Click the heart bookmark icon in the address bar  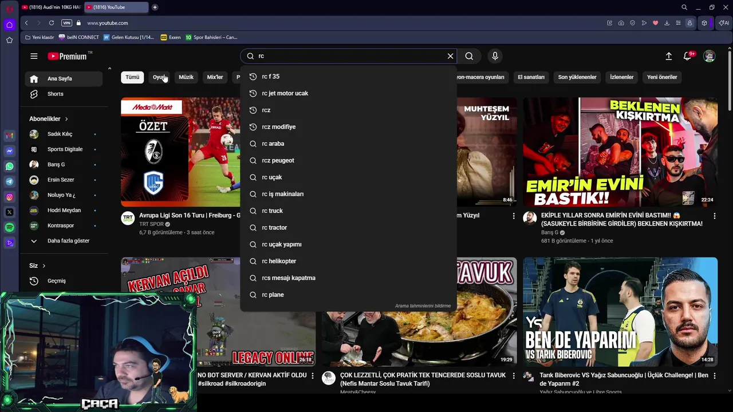[656, 23]
